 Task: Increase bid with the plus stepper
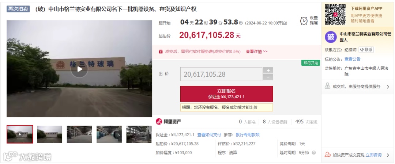coord(268,70)
